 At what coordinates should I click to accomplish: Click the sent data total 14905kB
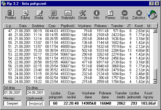coord(89,103)
